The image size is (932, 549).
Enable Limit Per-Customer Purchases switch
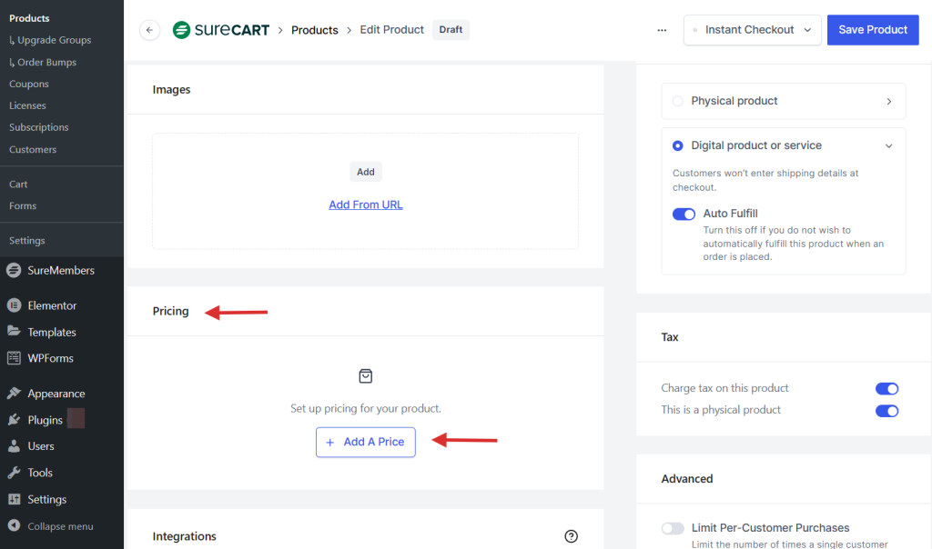673,528
